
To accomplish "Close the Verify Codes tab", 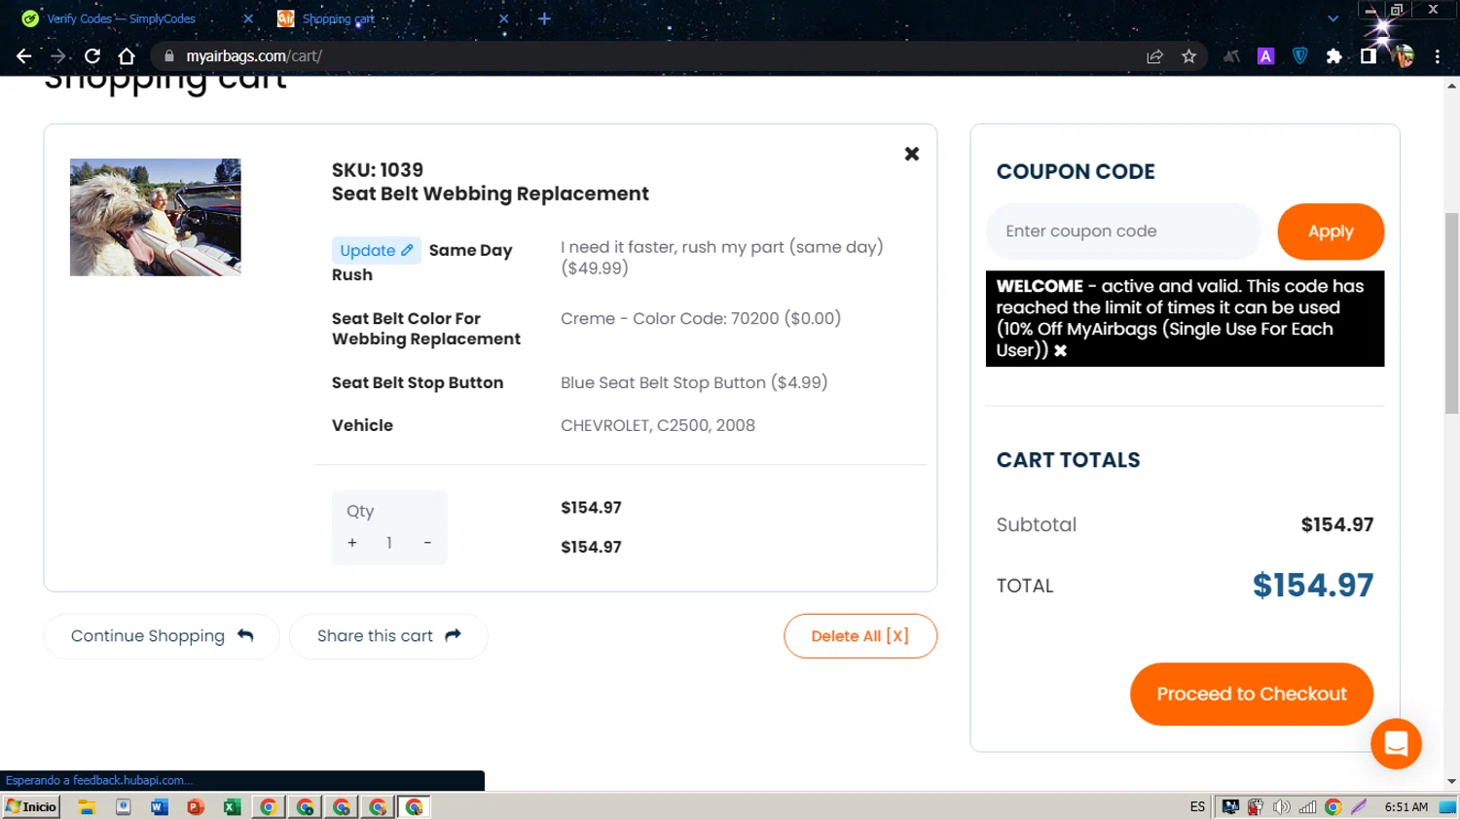I will click(x=248, y=18).
